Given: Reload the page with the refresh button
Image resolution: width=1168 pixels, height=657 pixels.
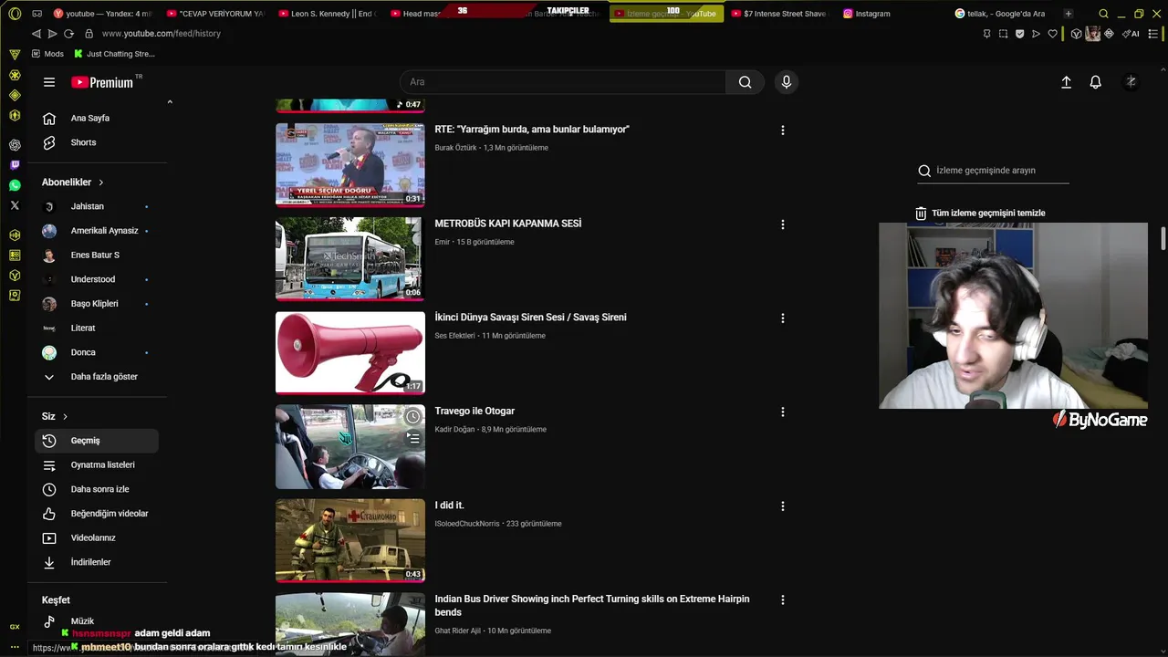Looking at the screenshot, I should click(x=68, y=34).
